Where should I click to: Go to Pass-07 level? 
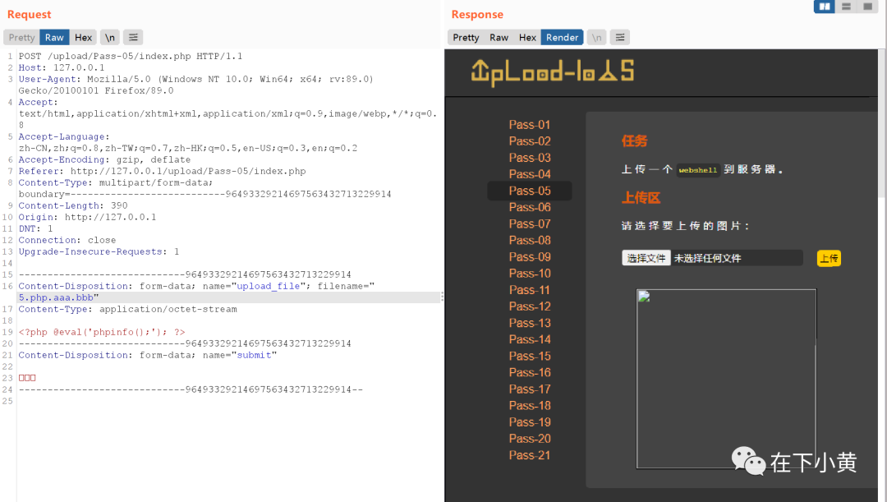[530, 223]
